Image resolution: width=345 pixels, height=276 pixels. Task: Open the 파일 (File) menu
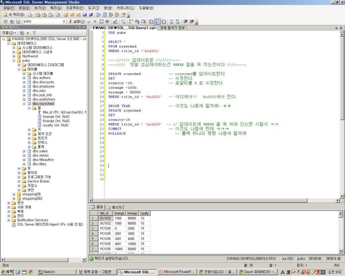click(x=9, y=8)
